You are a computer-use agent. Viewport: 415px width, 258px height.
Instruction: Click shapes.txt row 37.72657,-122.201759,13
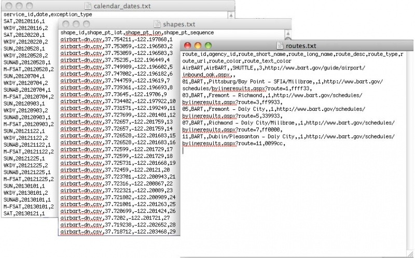click(116, 122)
